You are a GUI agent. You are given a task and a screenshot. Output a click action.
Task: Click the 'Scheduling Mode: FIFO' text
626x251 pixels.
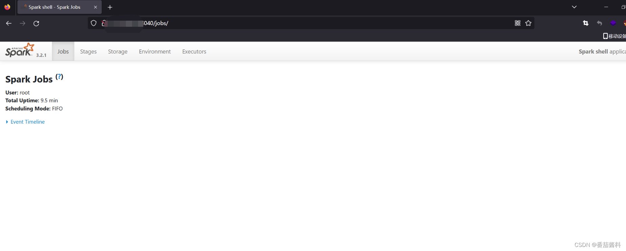tap(34, 109)
